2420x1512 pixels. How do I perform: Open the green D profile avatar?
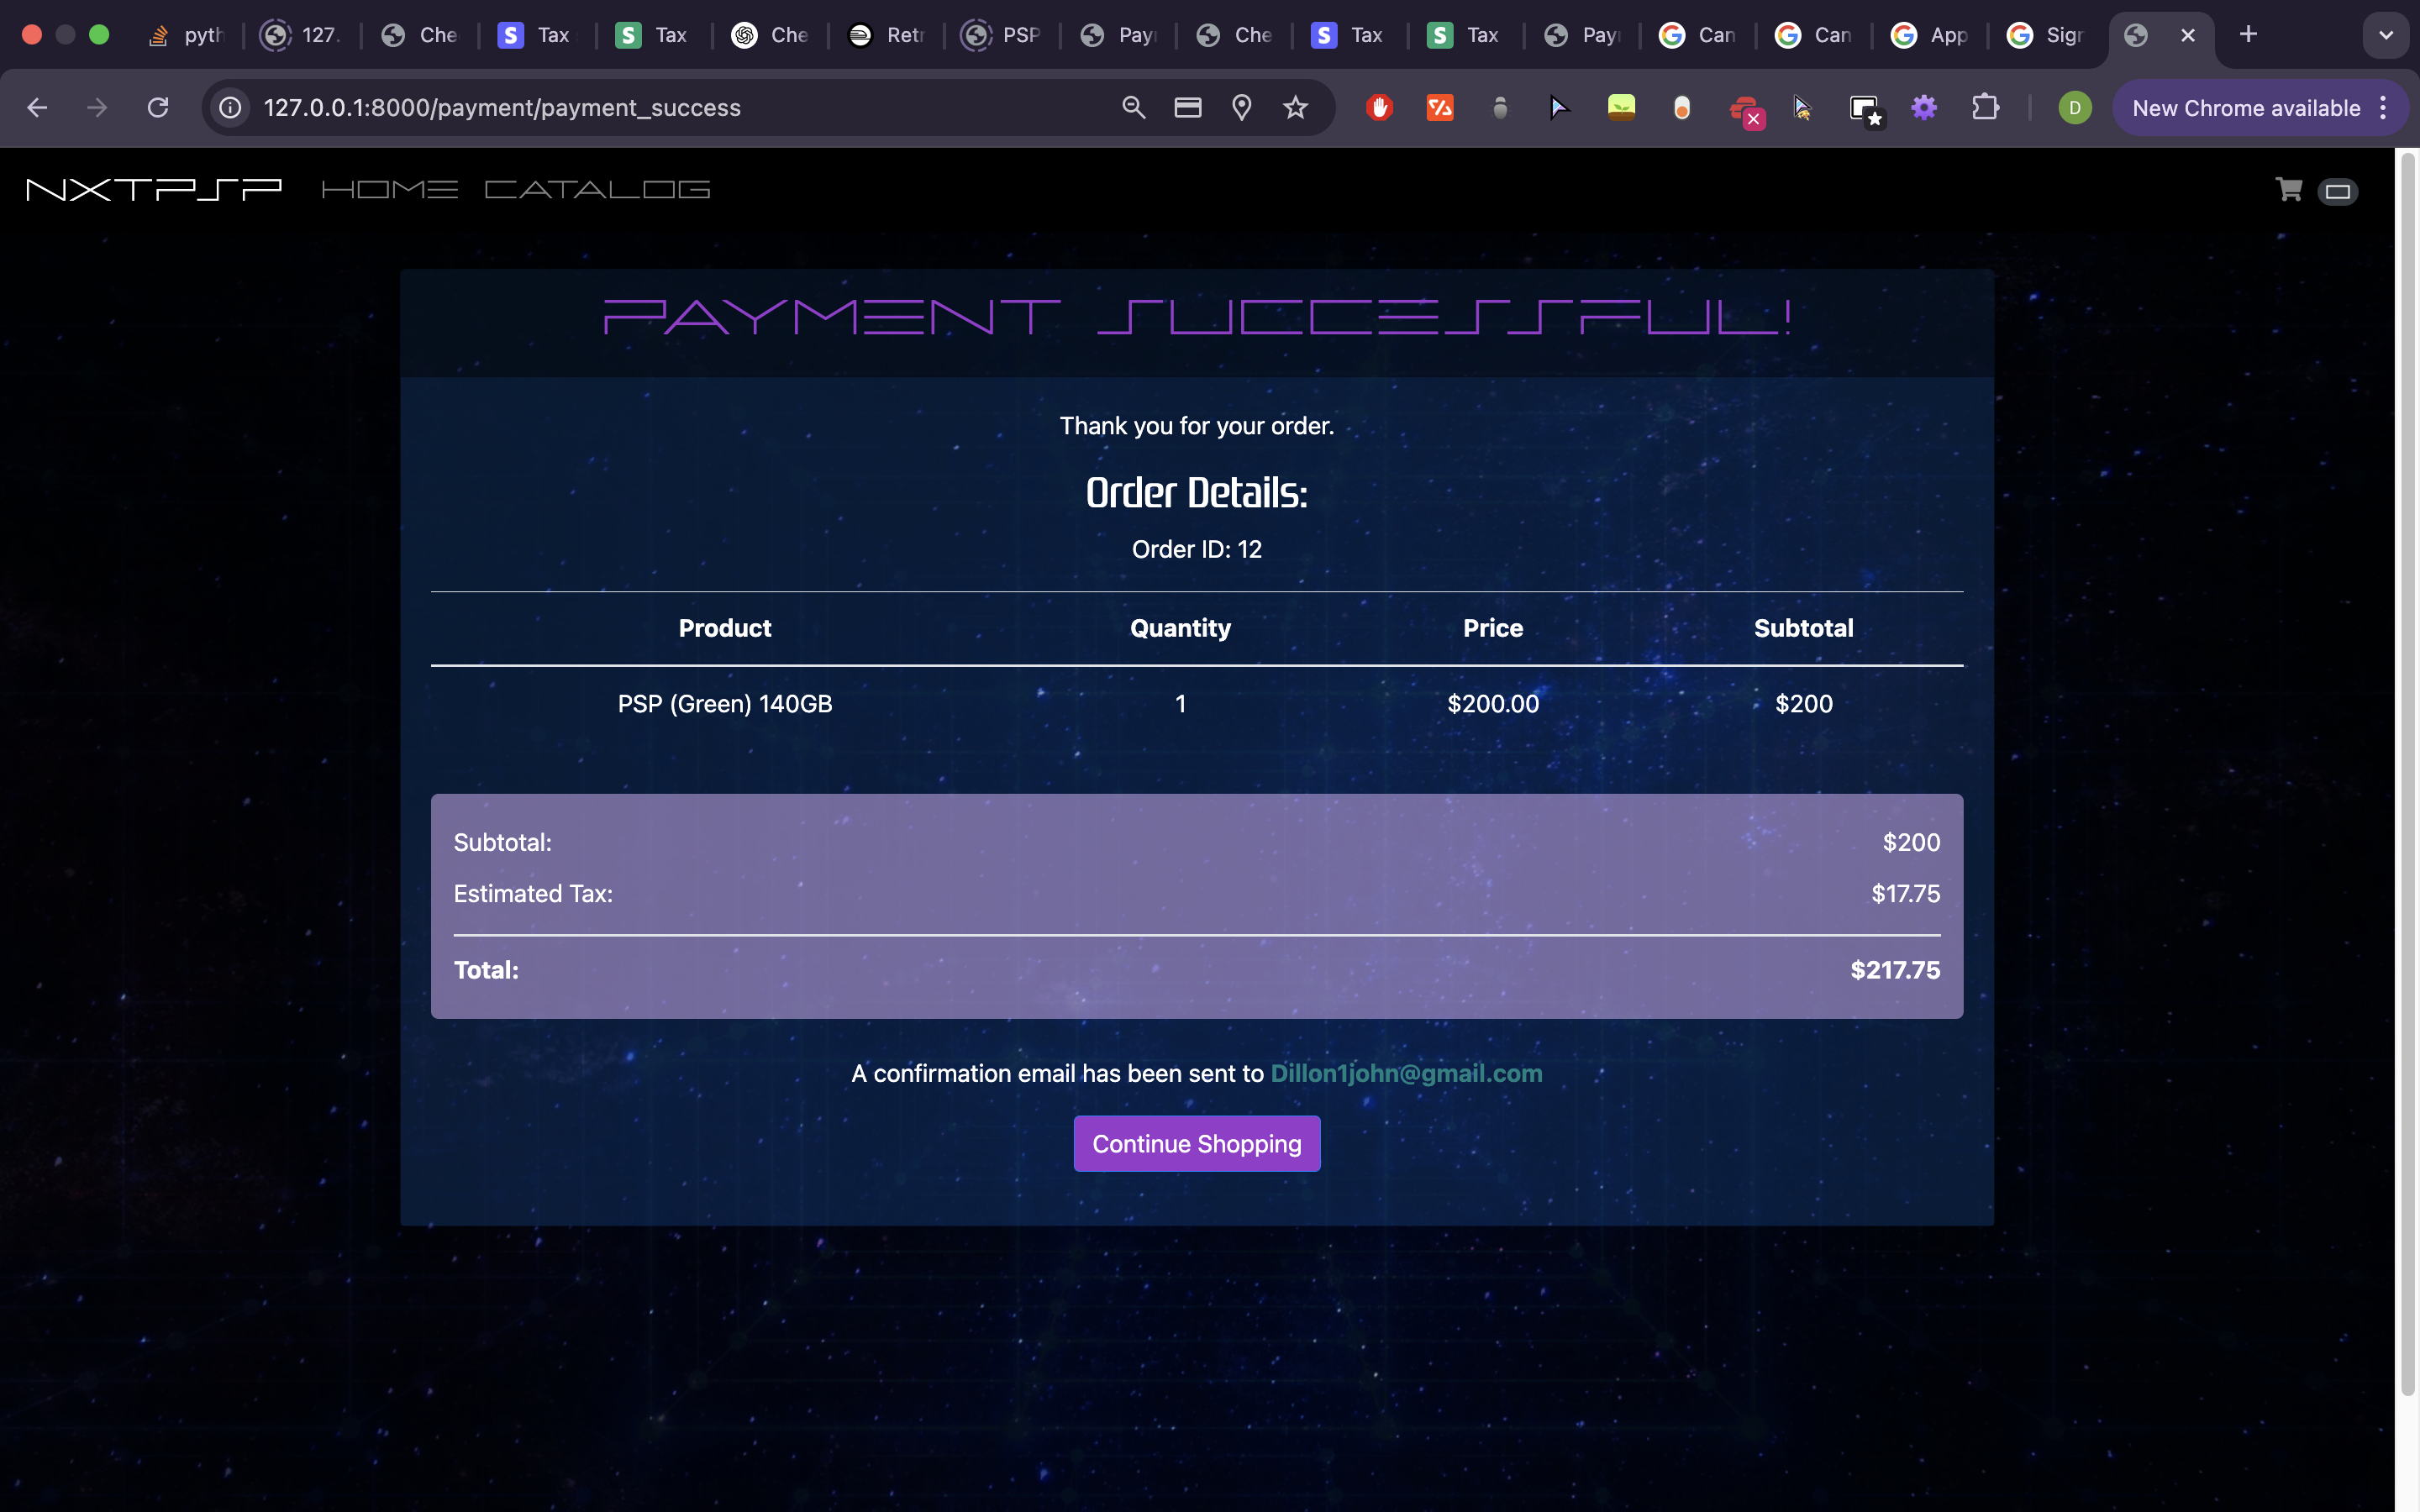click(2074, 108)
